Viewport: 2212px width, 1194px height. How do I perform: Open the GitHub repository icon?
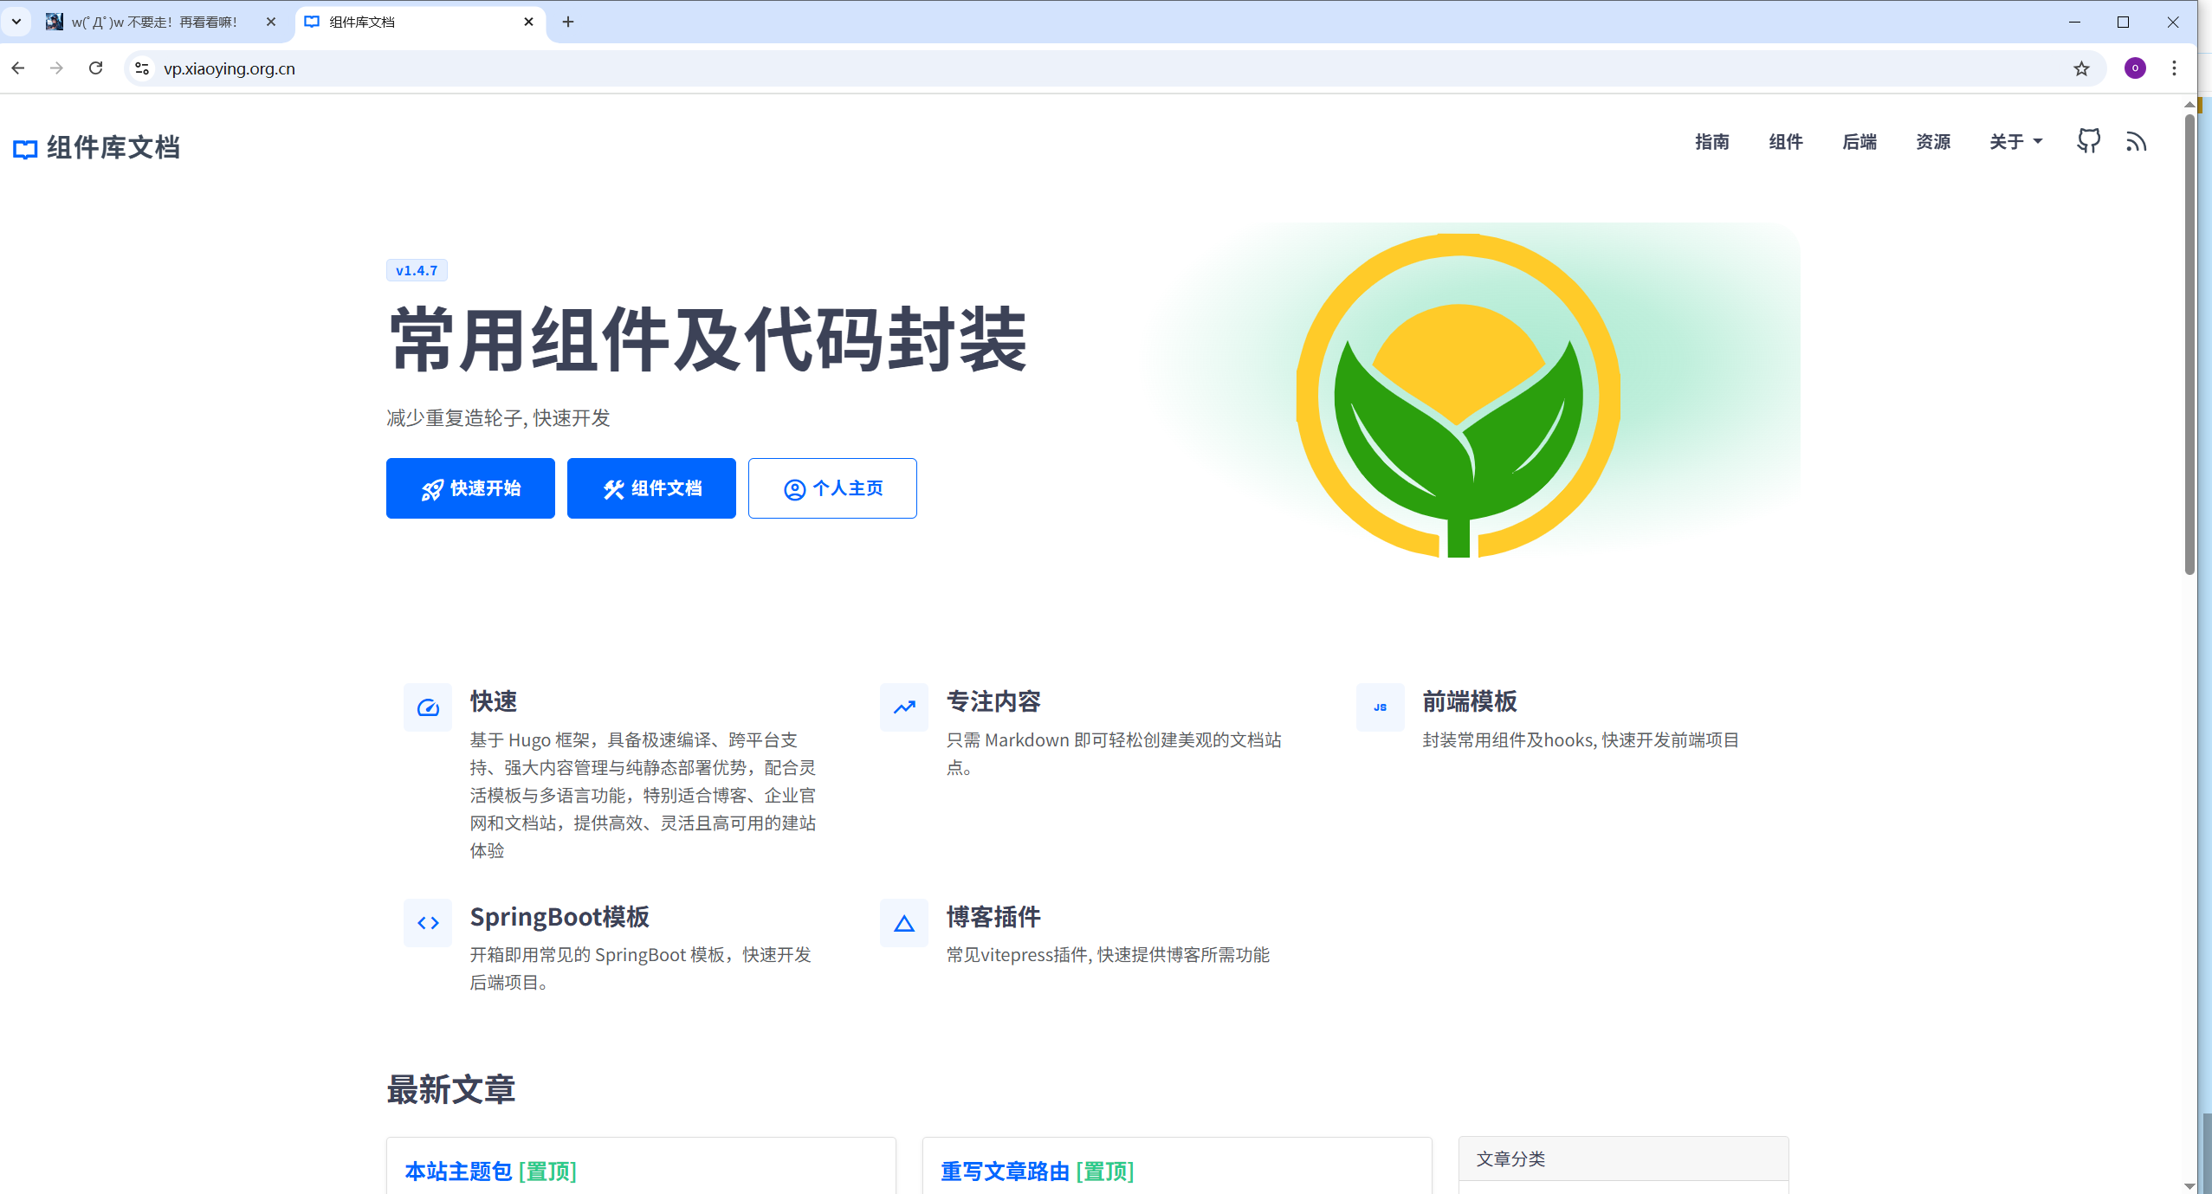tap(2088, 141)
